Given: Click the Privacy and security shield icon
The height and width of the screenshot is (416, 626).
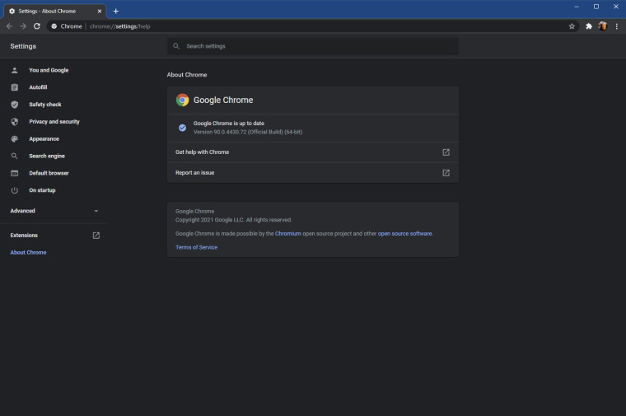Looking at the screenshot, I should click(x=14, y=122).
